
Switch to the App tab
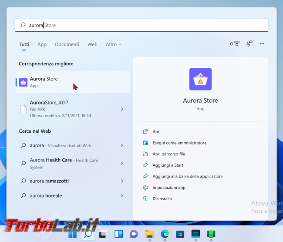[x=42, y=44]
